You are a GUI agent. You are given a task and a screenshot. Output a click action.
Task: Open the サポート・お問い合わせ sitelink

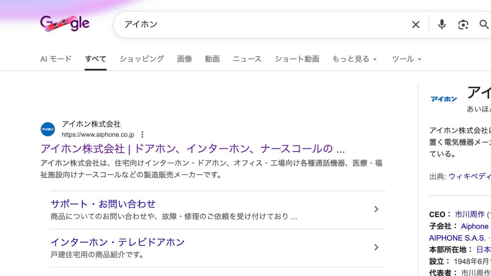coord(103,204)
